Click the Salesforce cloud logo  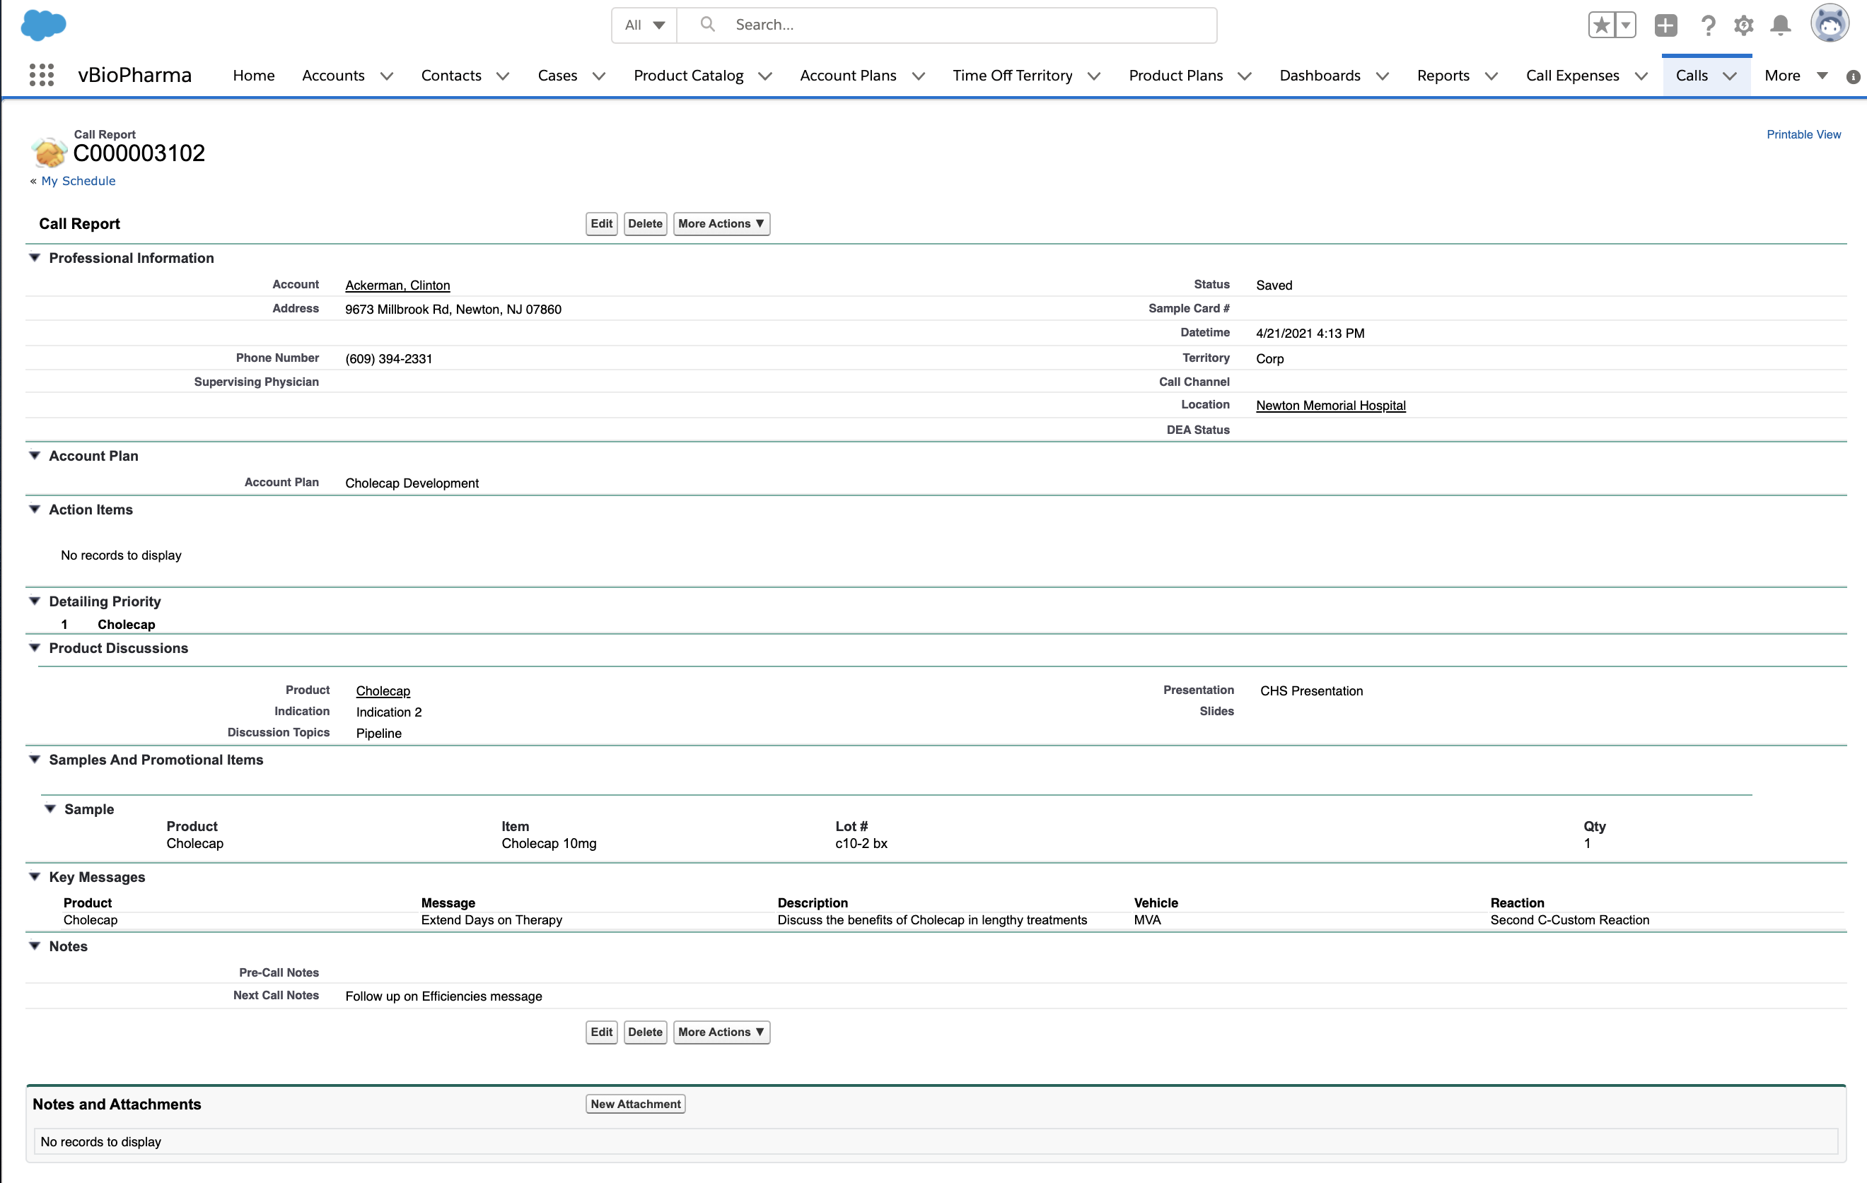(x=43, y=25)
